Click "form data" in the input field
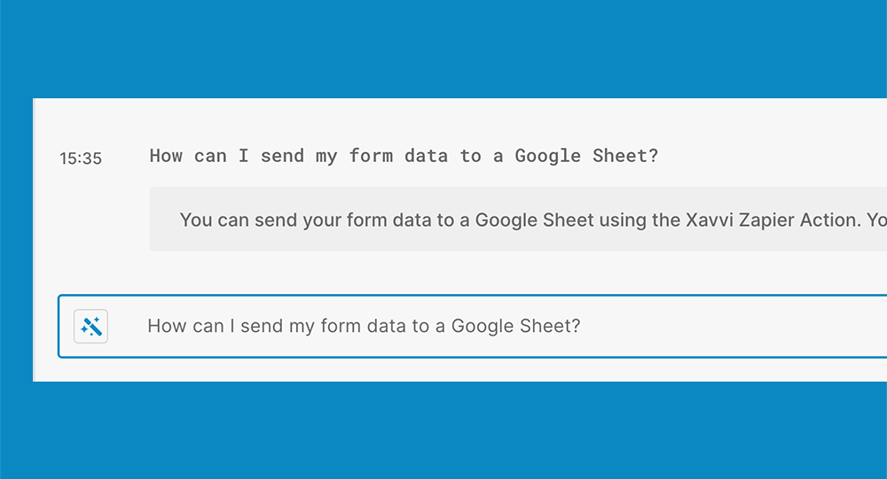Image resolution: width=887 pixels, height=479 pixels. click(x=364, y=326)
